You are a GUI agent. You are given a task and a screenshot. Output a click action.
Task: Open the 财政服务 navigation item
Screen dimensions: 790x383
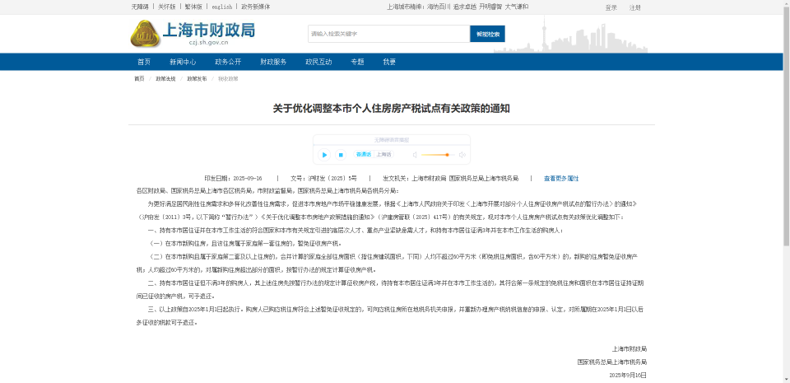click(273, 62)
